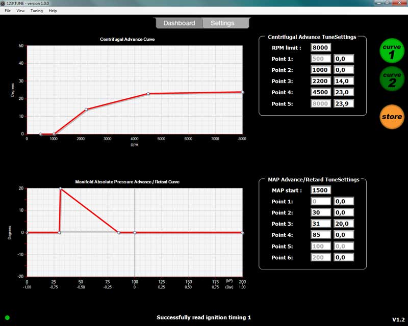Click the 2200 RPM point on centrifugal curve
The width and height of the screenshot is (408, 326).
[x=86, y=110]
